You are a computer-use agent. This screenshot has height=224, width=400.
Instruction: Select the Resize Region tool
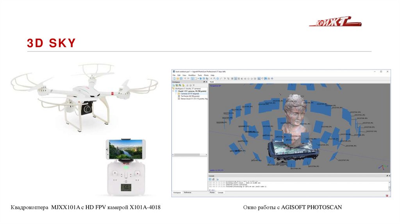tap(204, 78)
